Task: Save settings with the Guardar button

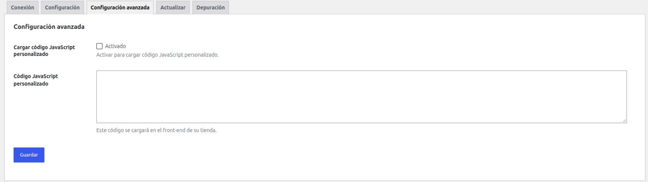Action: [29, 155]
